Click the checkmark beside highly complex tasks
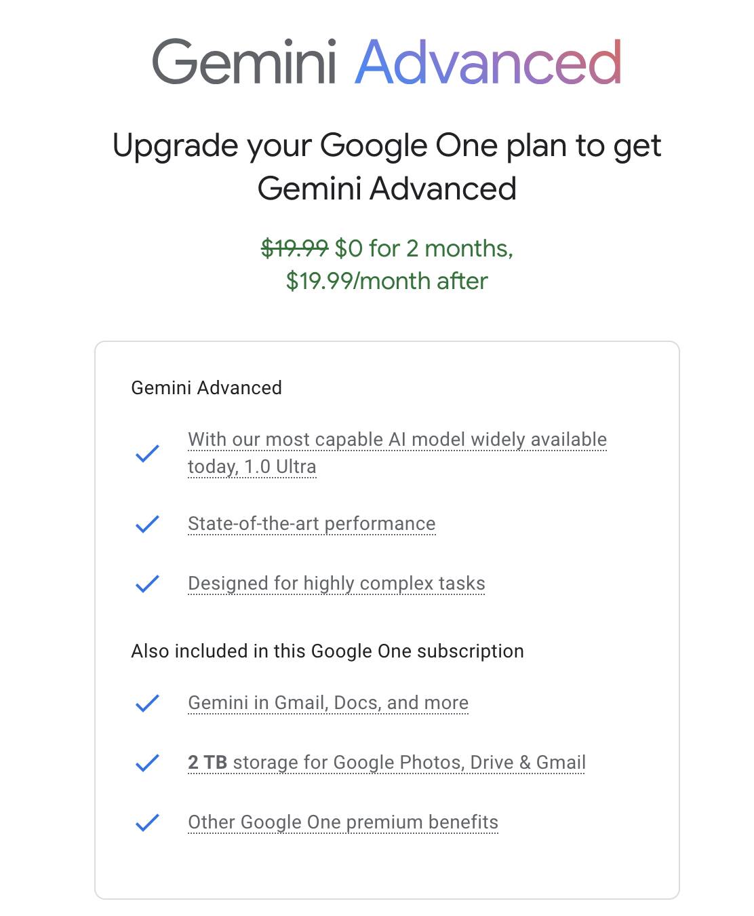Viewport: 754px width, 916px height. click(x=147, y=584)
